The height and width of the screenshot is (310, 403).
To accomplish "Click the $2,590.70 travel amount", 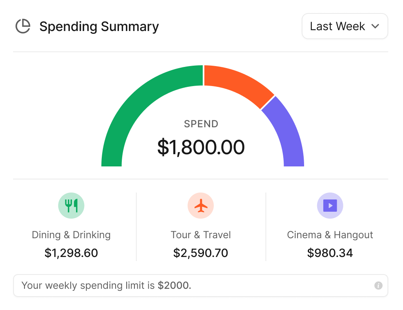I will pyautogui.click(x=201, y=253).
